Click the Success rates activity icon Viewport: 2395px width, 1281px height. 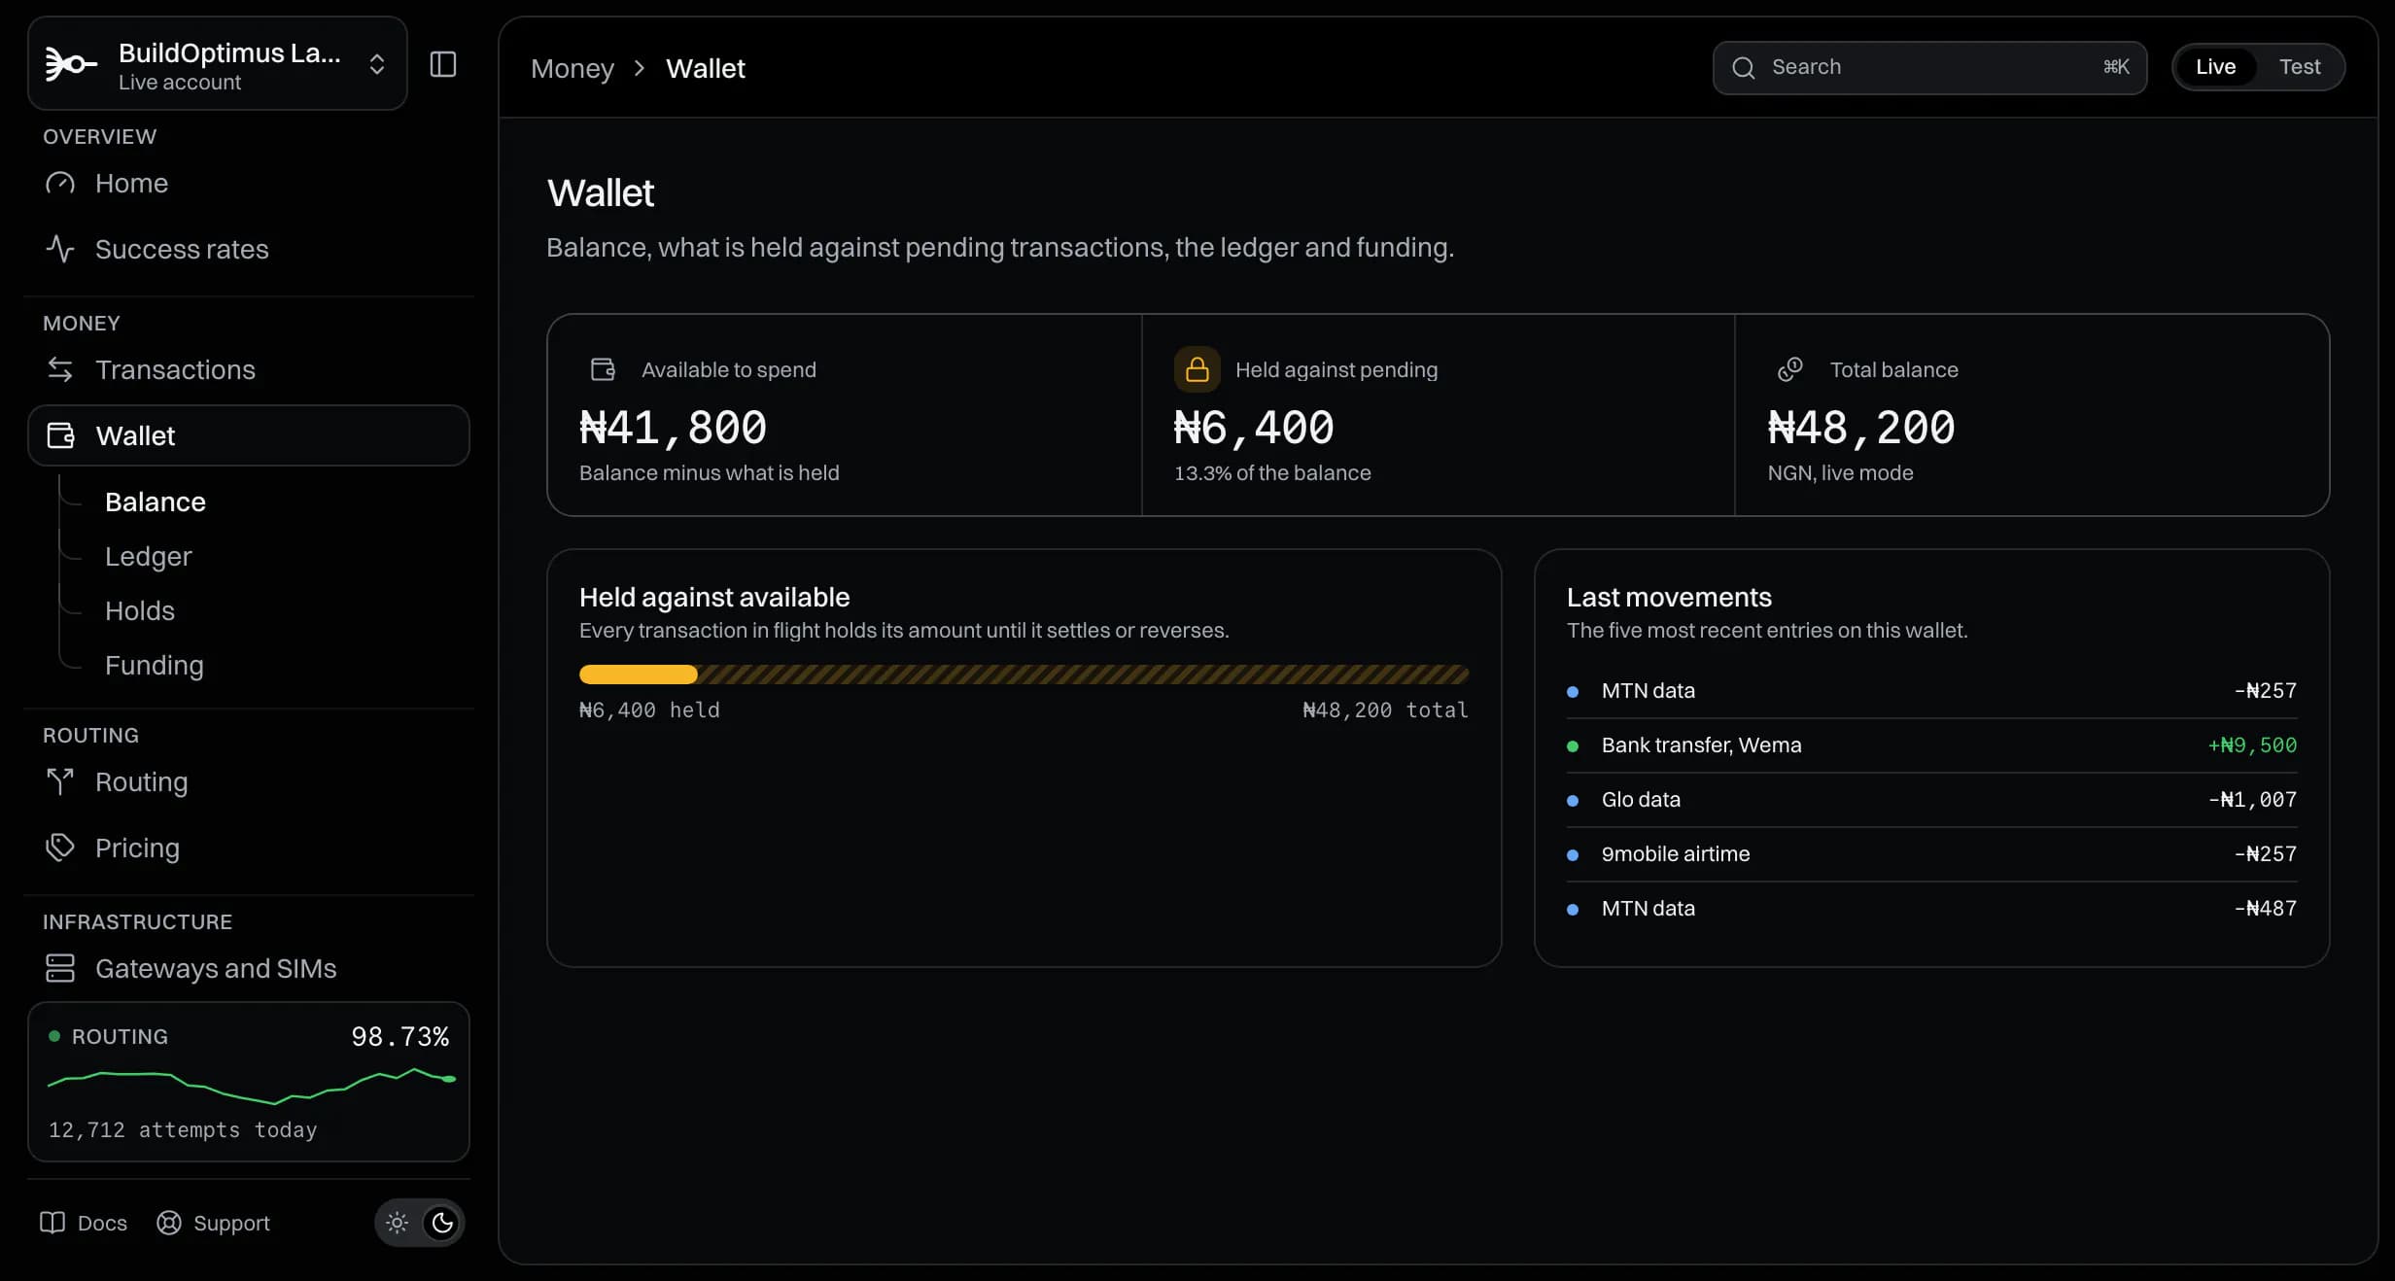(60, 249)
